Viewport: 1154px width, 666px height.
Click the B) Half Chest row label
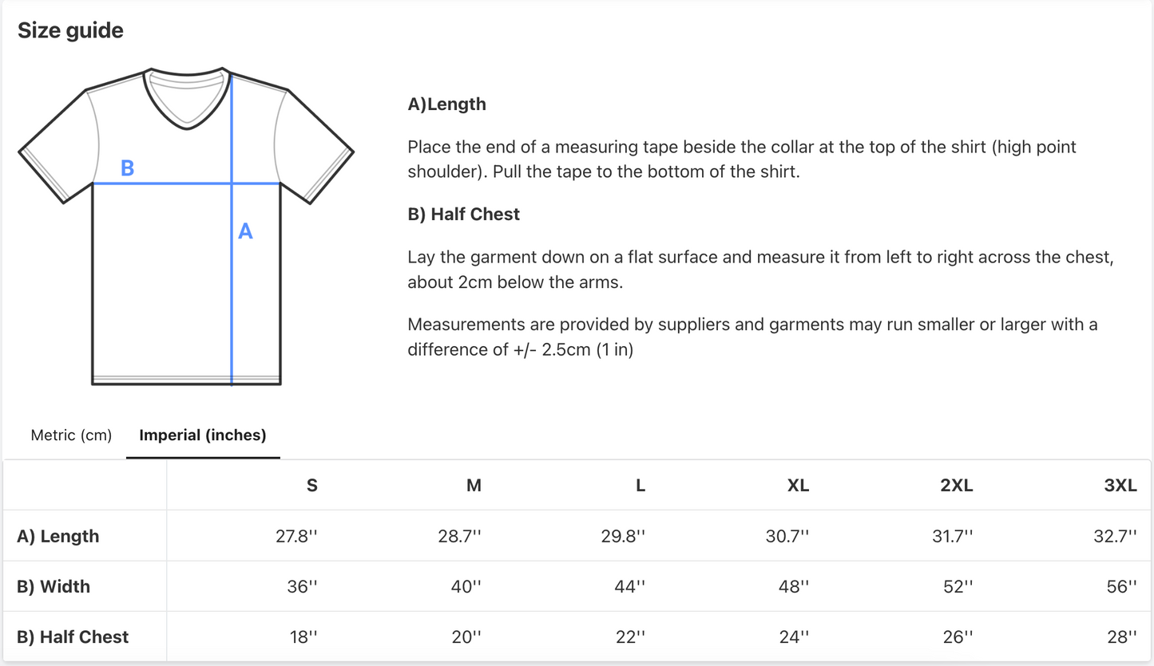tap(73, 636)
